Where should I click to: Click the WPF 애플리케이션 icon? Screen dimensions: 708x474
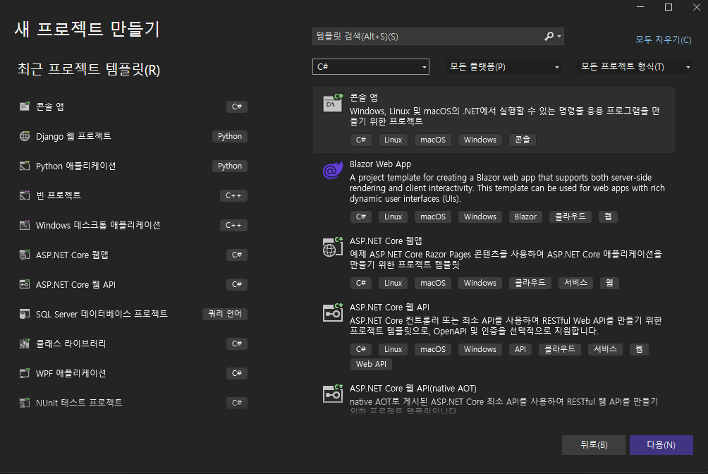pos(25,373)
